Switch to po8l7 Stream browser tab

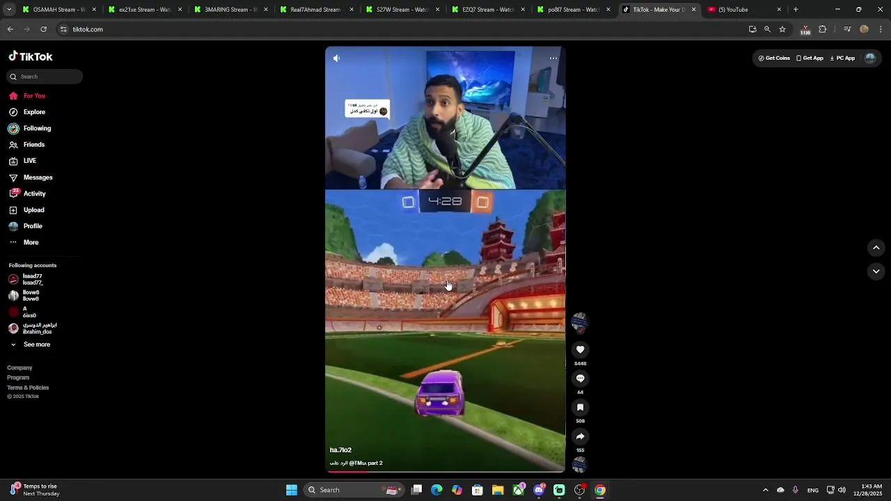coord(574,10)
